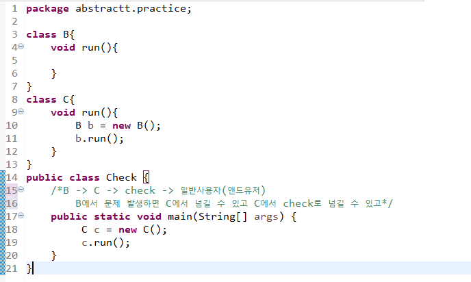Collapse the B class run method fold marker on line 4

tap(21, 47)
